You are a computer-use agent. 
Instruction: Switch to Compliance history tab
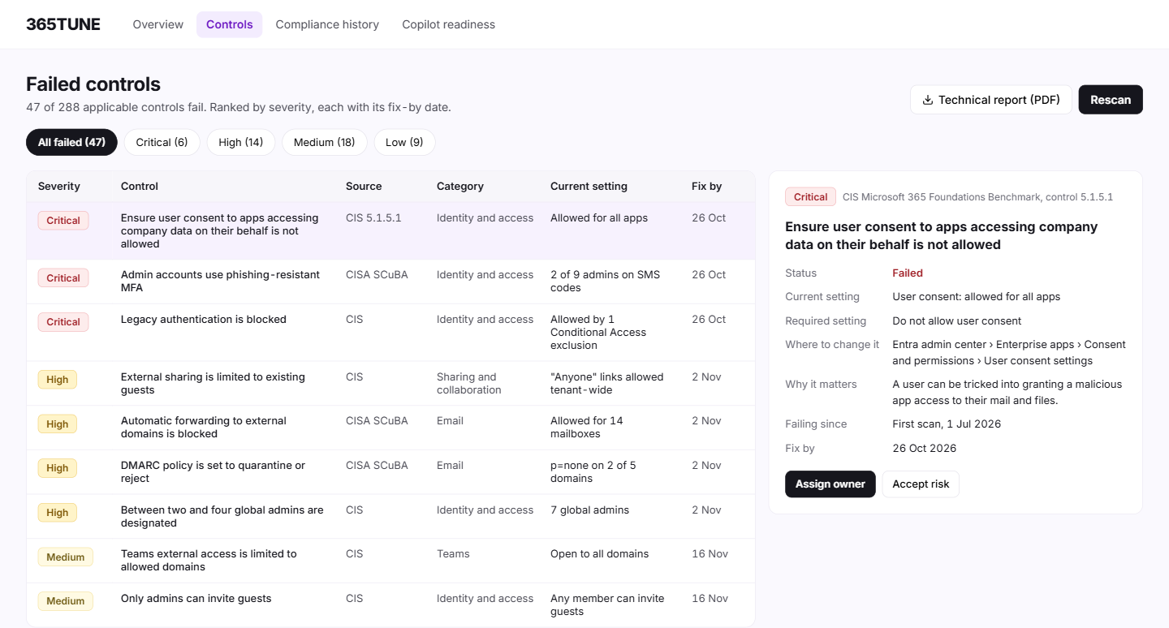click(327, 24)
